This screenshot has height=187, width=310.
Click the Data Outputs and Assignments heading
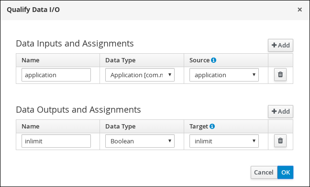[x=78, y=110]
